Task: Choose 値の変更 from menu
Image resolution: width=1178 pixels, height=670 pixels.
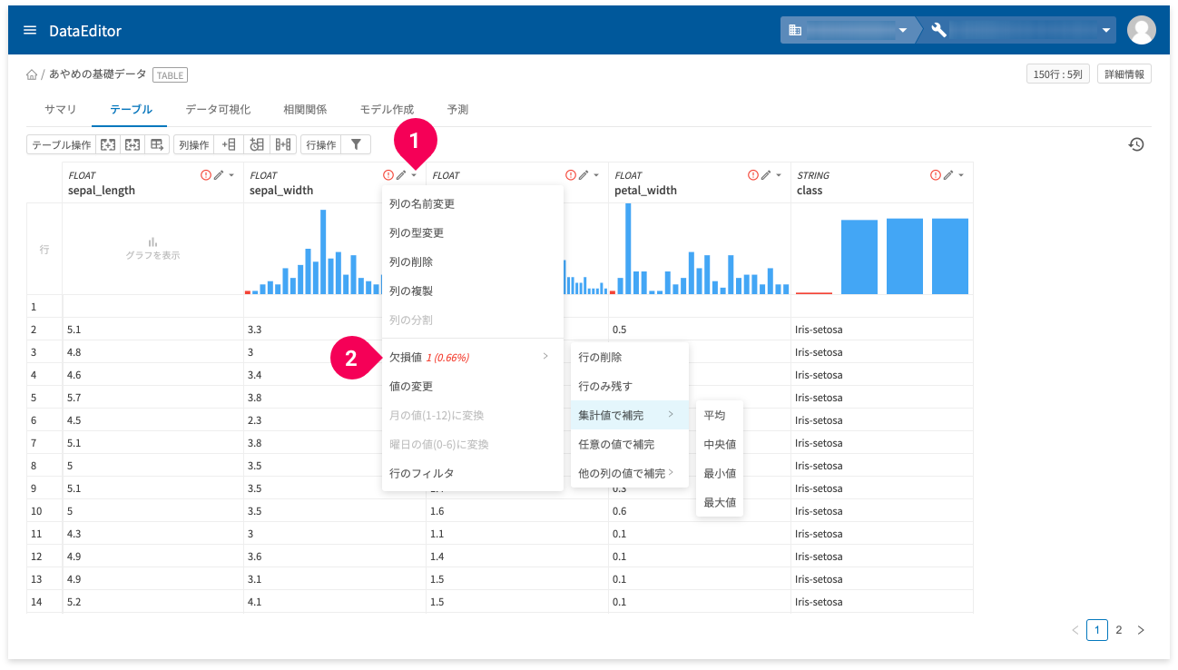Action: point(472,386)
